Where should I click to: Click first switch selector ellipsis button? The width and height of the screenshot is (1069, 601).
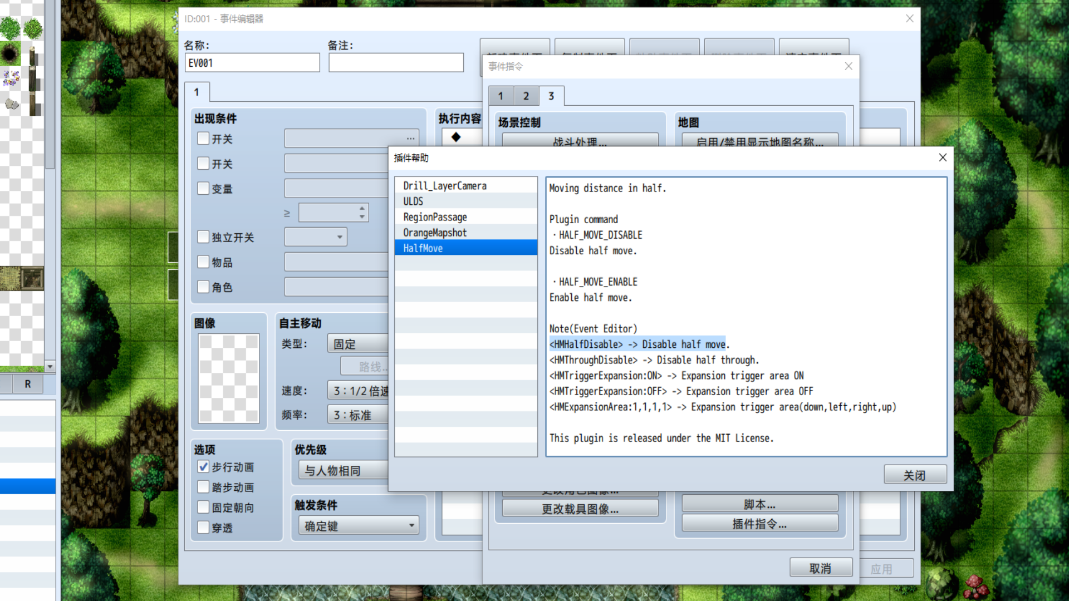(410, 138)
